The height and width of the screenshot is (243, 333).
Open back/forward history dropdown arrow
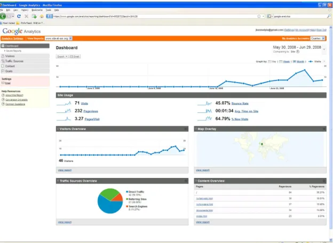tap(13, 17)
